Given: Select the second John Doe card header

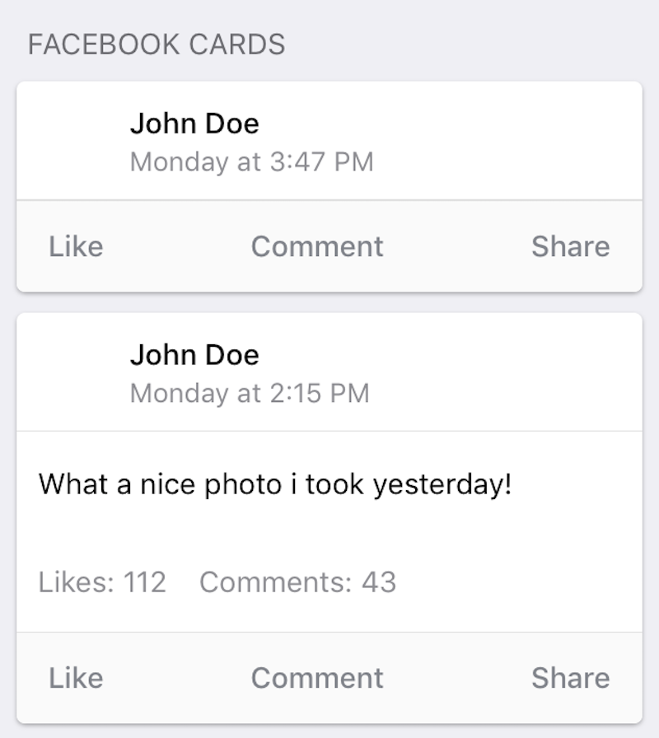Looking at the screenshot, I should (x=329, y=371).
